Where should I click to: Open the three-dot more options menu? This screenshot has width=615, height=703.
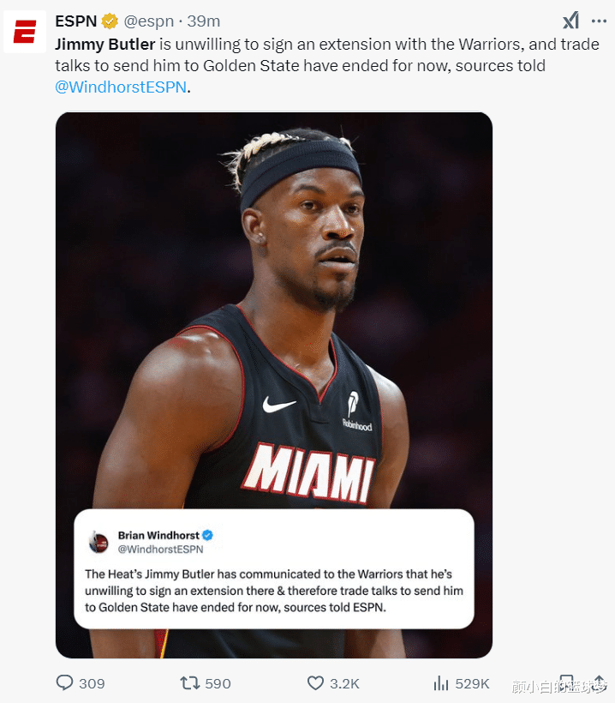(599, 21)
